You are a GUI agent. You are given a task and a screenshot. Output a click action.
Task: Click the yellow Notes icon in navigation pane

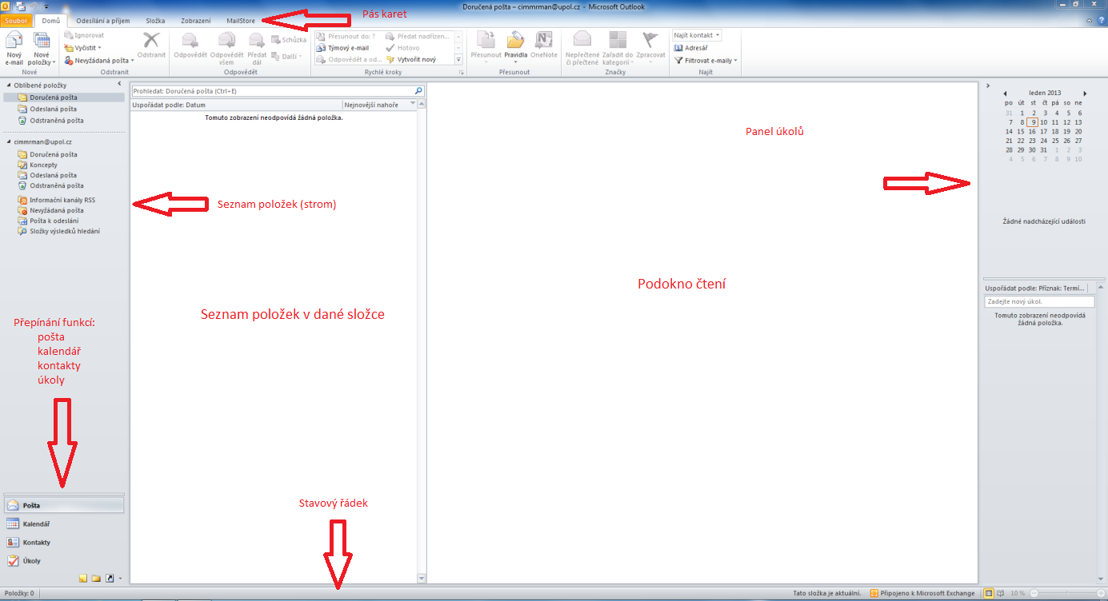(83, 578)
